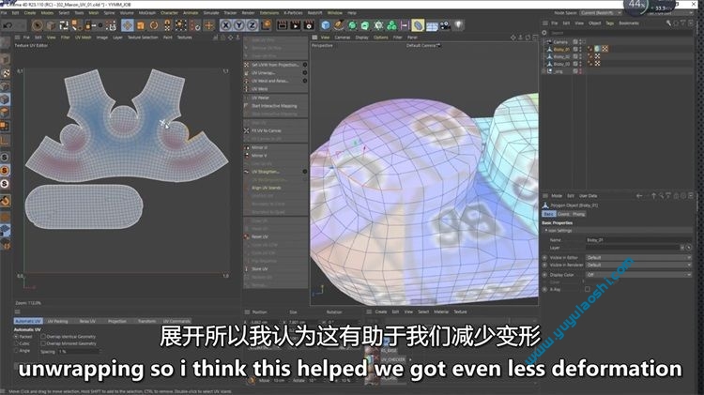Click up arrow in Attribute Manager

coord(653,196)
